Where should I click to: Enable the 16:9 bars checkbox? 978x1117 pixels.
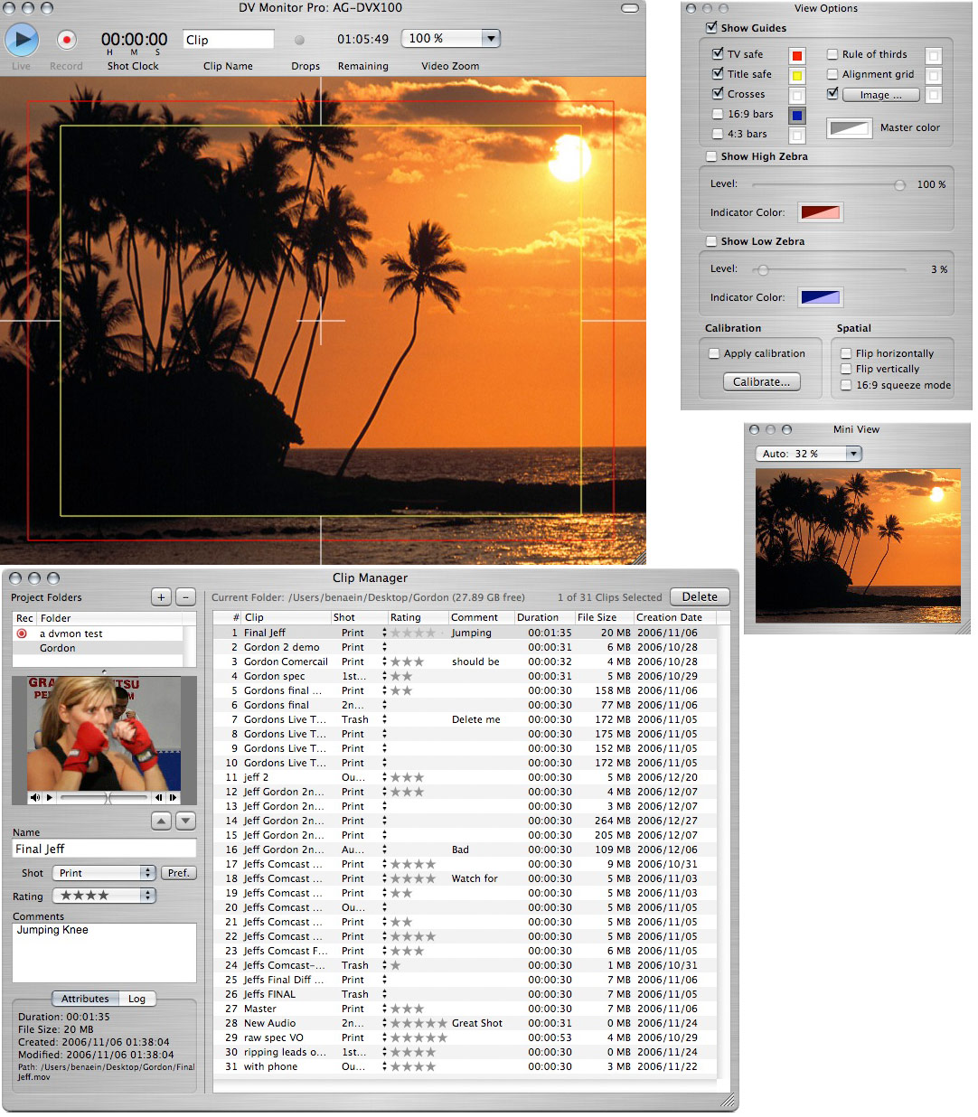718,114
